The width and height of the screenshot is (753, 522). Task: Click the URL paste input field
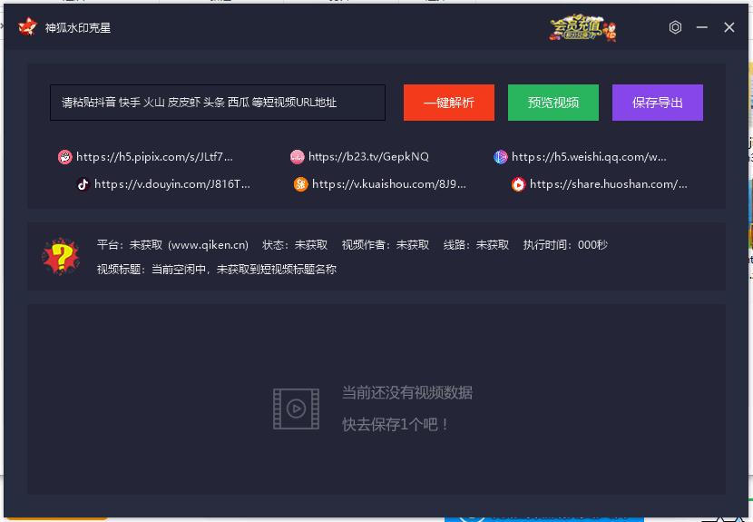pyautogui.click(x=218, y=103)
